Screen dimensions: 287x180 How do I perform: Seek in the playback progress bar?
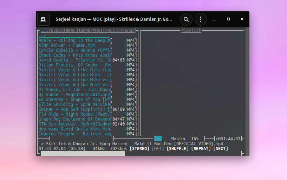coord(83,153)
